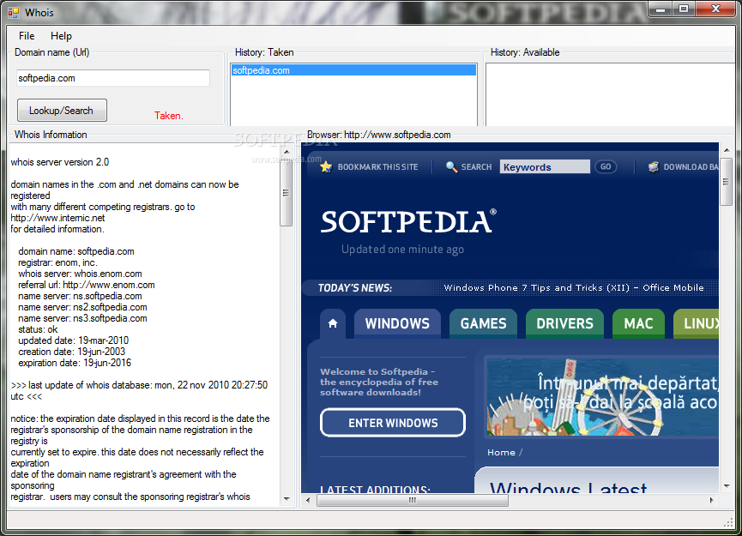Click the search magnifier icon
This screenshot has height=536, width=742.
451,167
